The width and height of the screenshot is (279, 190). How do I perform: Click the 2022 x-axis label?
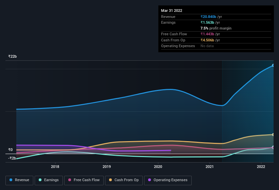coord(261,167)
